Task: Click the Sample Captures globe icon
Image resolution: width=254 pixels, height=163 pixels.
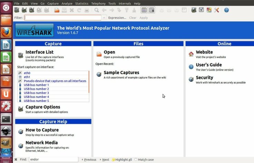Action: [99, 74]
